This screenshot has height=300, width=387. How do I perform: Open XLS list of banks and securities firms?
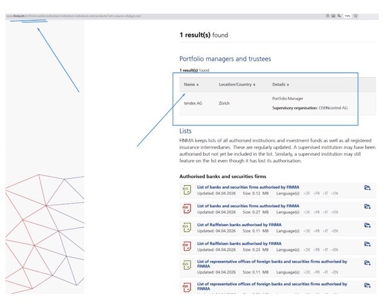coord(248,187)
